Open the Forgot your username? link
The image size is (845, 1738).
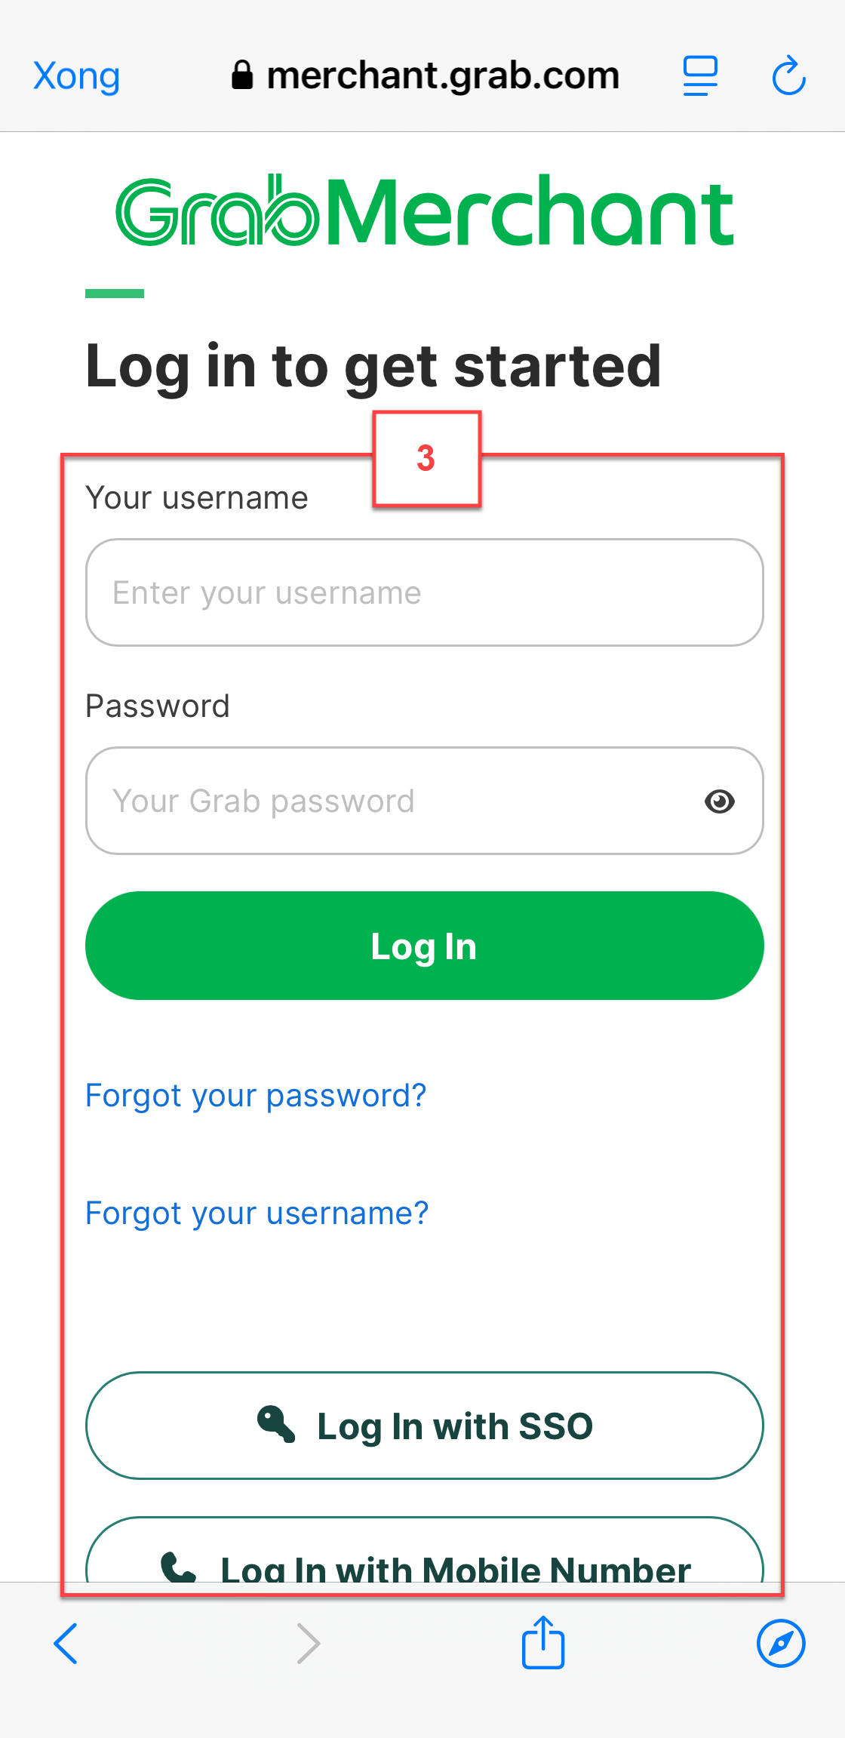257,1214
